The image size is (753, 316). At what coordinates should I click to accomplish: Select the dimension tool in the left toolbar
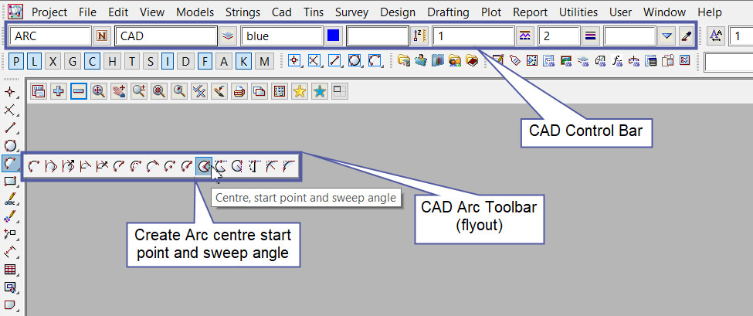(10, 252)
